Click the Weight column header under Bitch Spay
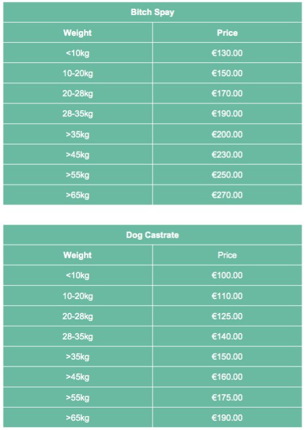Image resolution: width=305 pixels, height=430 pixels. [x=78, y=33]
